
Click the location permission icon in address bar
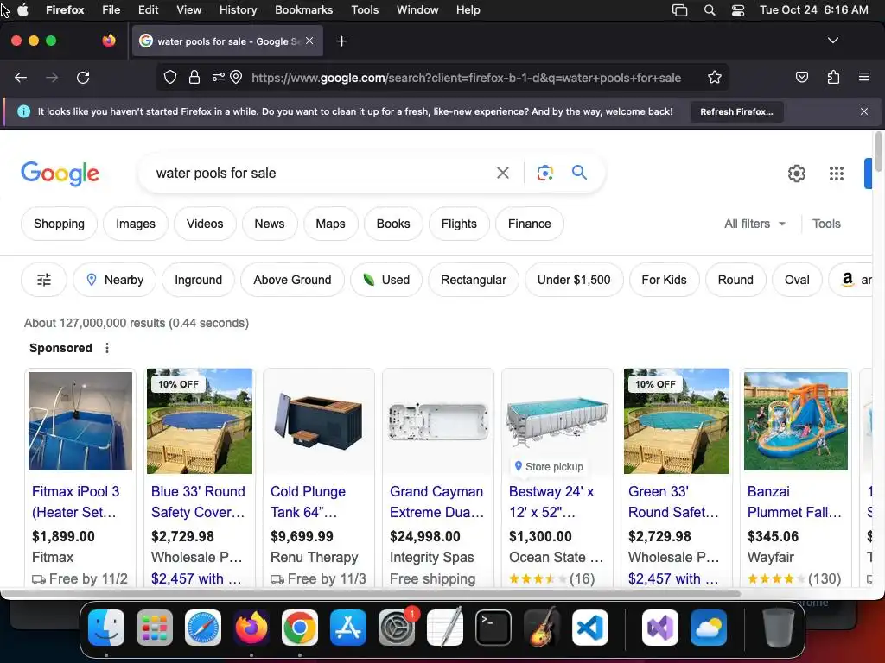[x=237, y=77]
